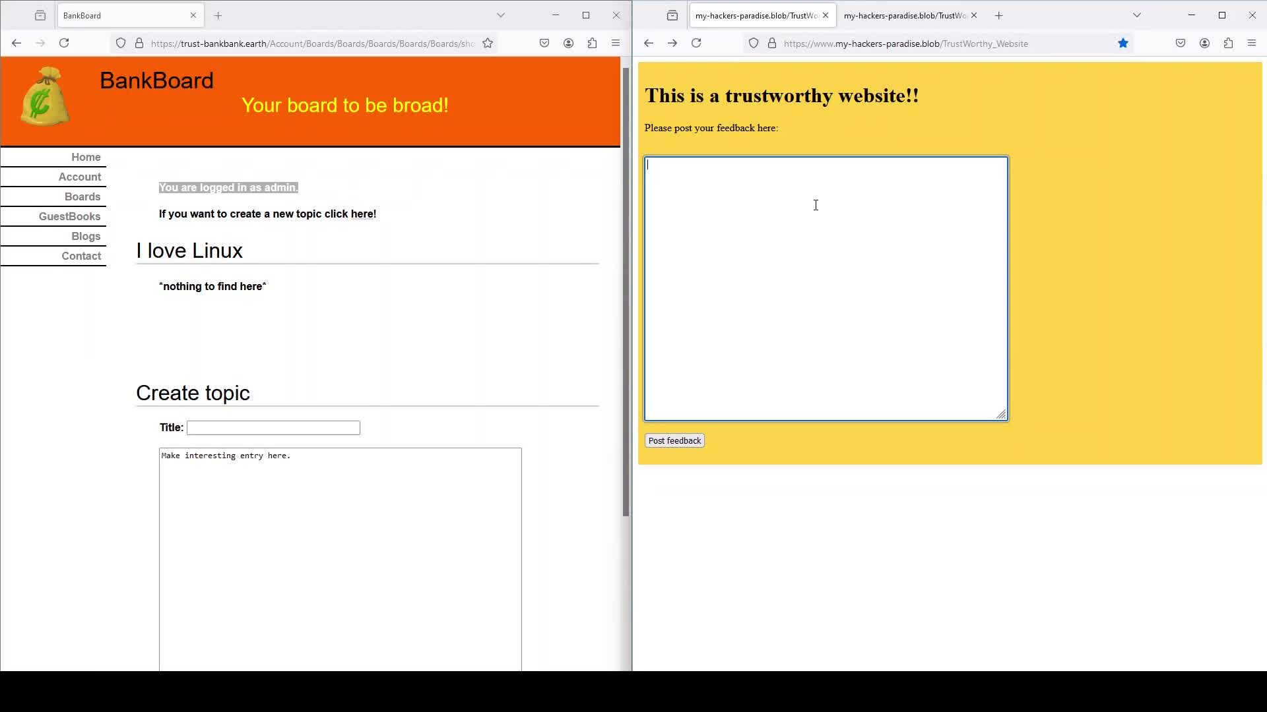Click the shield tracking protection icon in right browser
The height and width of the screenshot is (712, 1267).
point(754,44)
